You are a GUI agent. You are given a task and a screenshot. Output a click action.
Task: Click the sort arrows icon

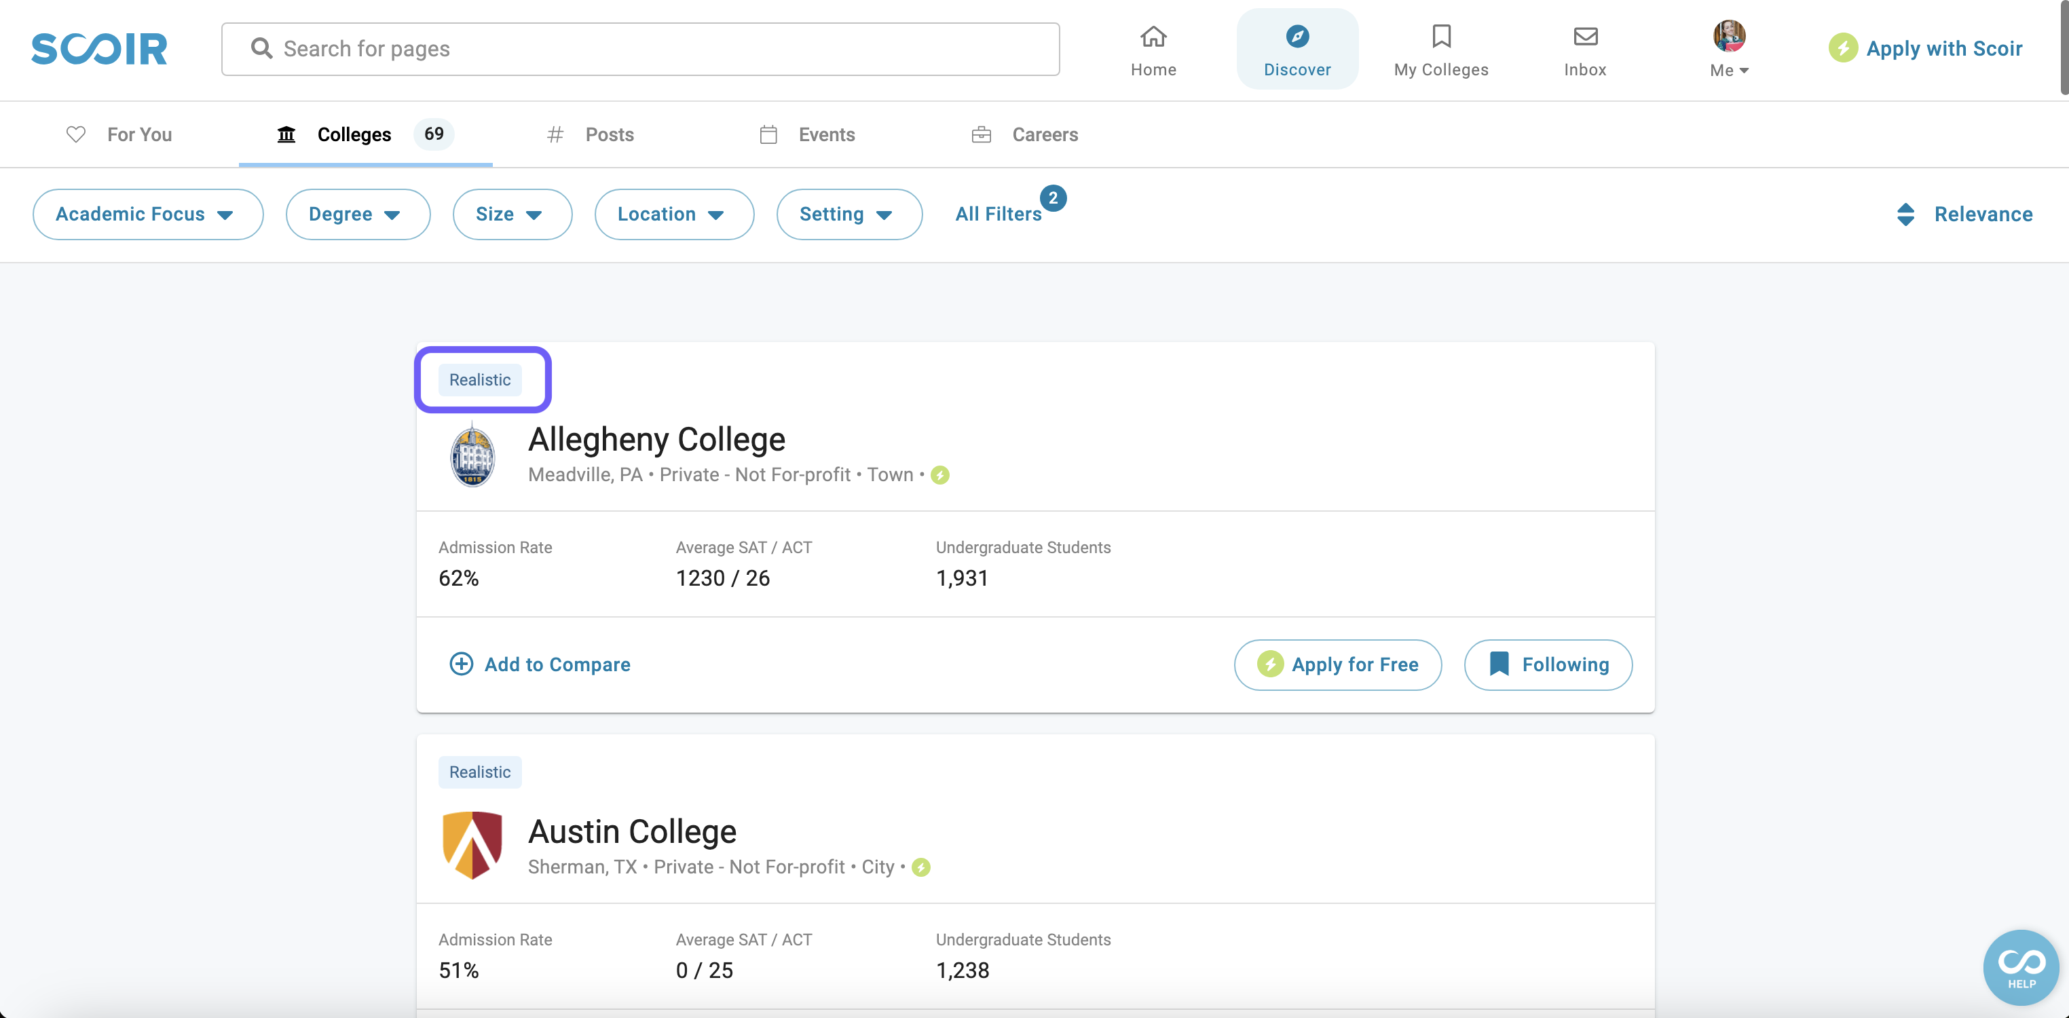(x=1905, y=214)
